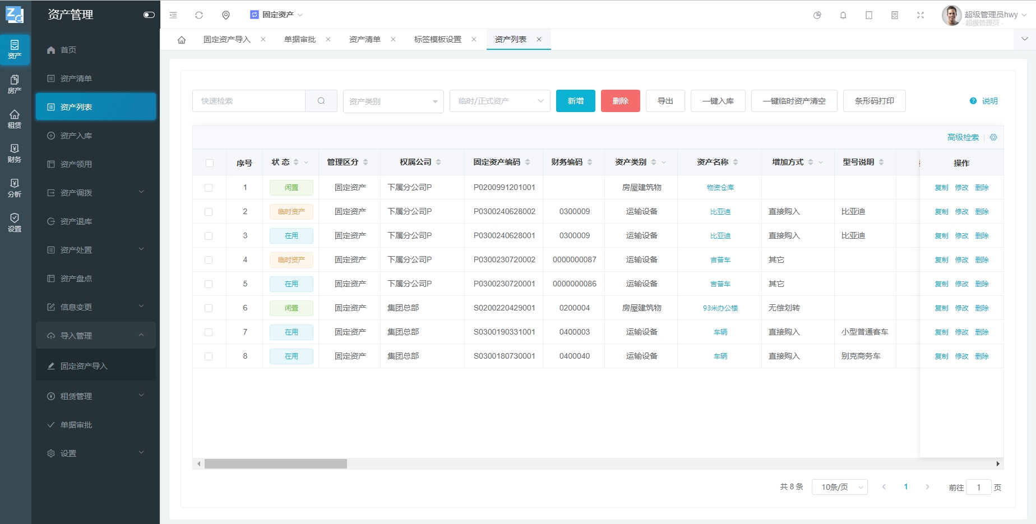The width and height of the screenshot is (1036, 524).
Task: Open the notification bell icon
Action: [x=843, y=15]
